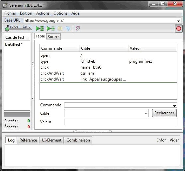Minimize the Selenium IDE window
The image size is (185, 171).
pos(154,4)
